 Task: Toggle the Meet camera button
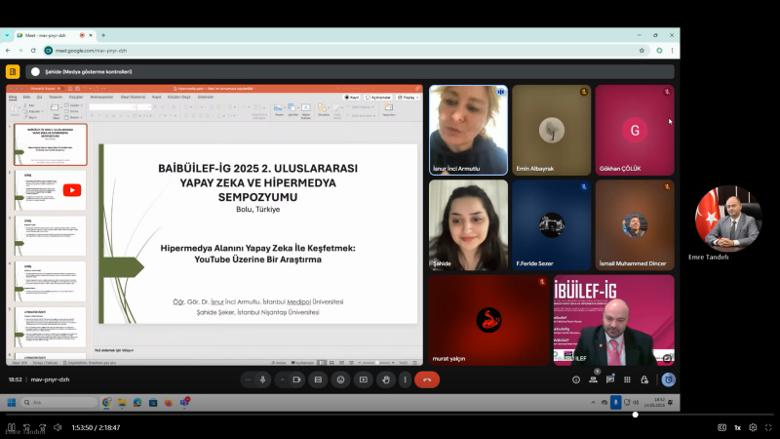click(x=296, y=379)
